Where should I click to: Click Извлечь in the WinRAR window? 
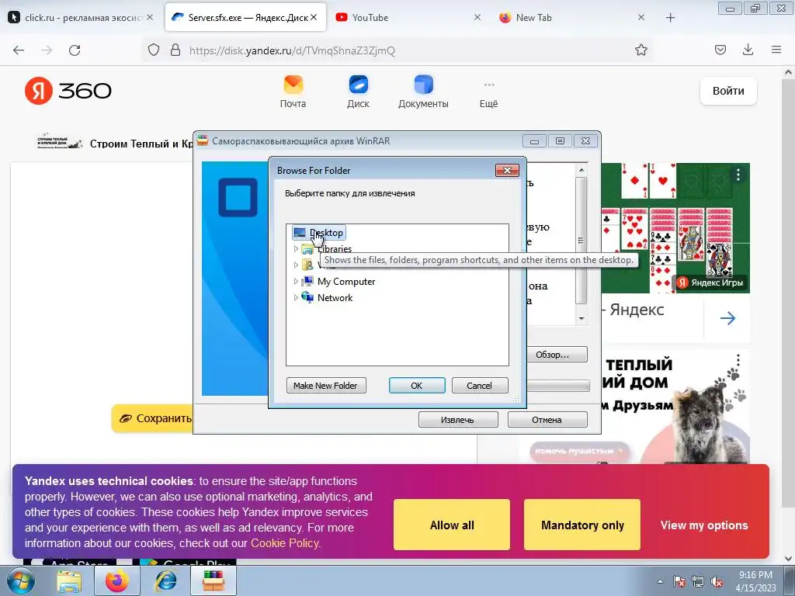point(458,420)
